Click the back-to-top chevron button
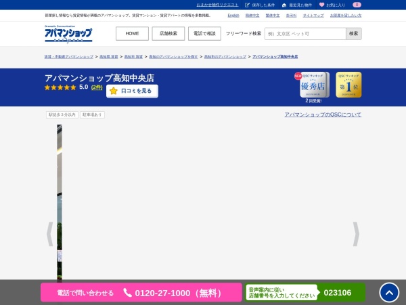Image resolution: width=406 pixels, height=305 pixels. [389, 293]
